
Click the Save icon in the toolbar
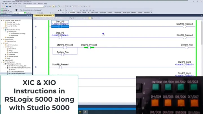point(7,6)
